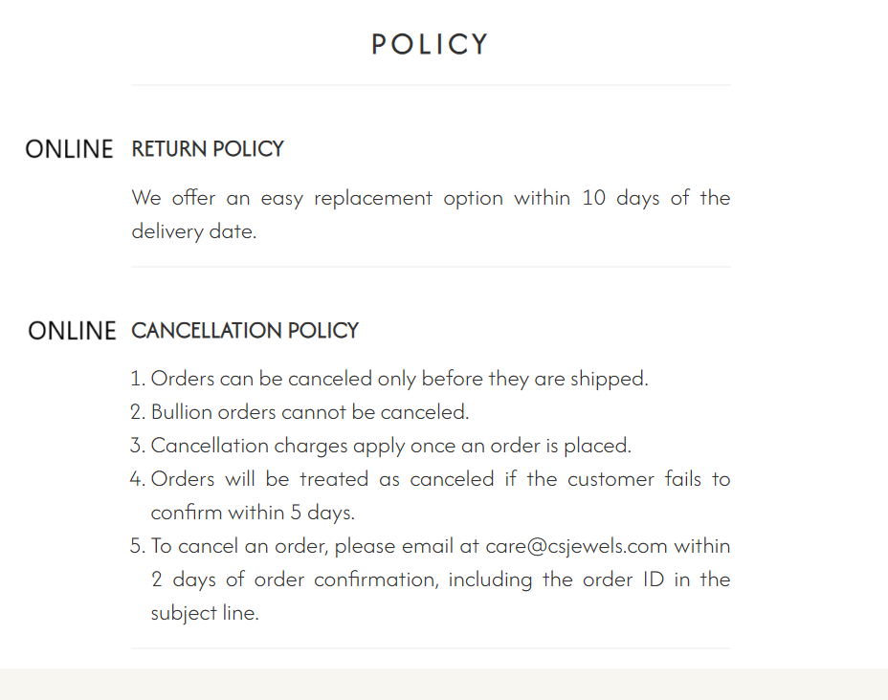Select item 3 about cancellation charges
Image resolution: width=888 pixels, height=700 pixels.
381,446
